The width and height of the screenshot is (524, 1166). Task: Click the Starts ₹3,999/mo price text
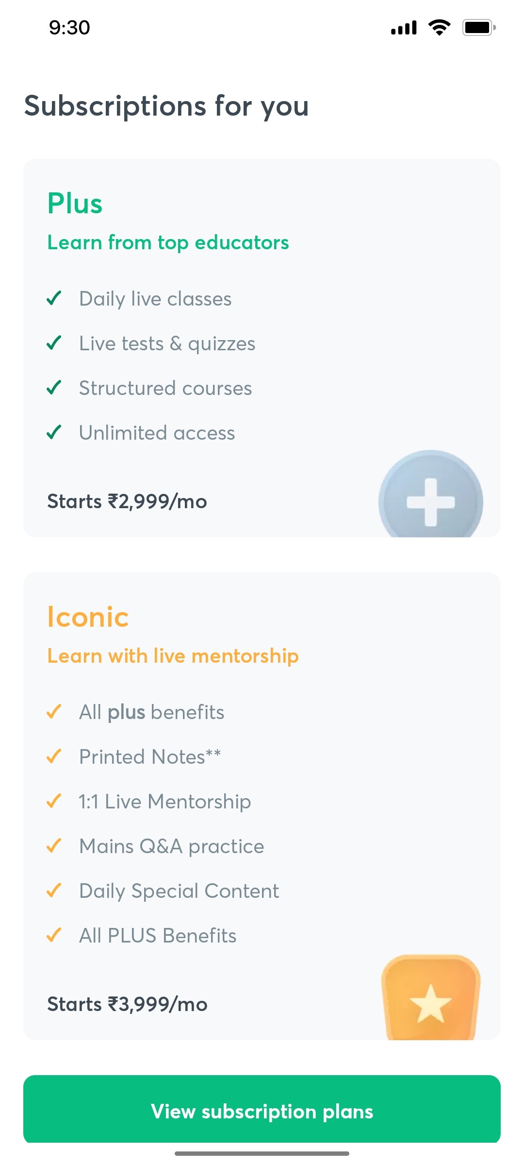click(x=127, y=1005)
